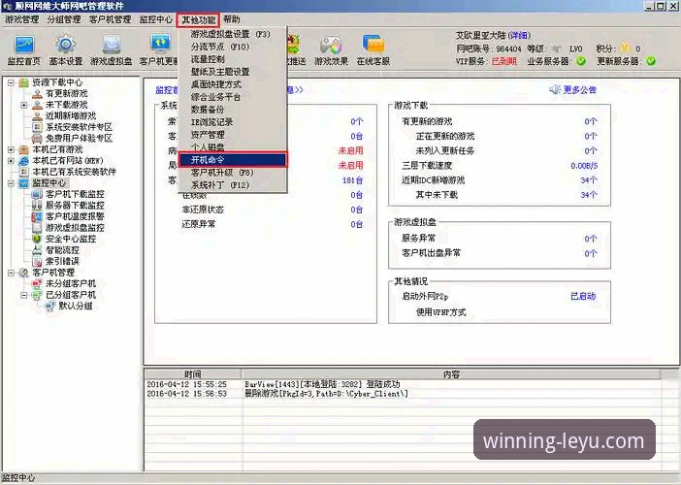This screenshot has height=485, width=681.
Task: Collapse the 监控中心 tree node
Action: [x=12, y=183]
